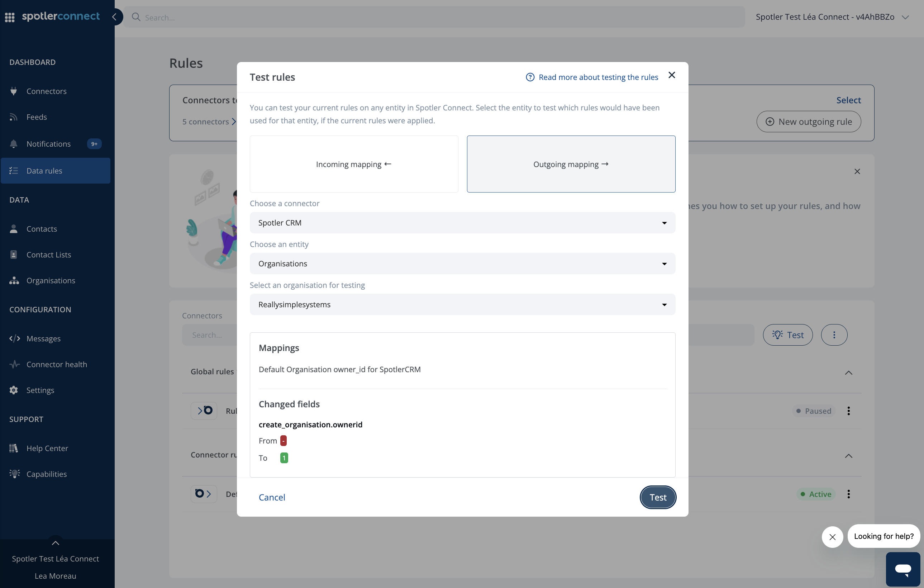Screen dimensions: 924x588
Task: Open Read more about testing the rules link
Action: pyautogui.click(x=598, y=77)
